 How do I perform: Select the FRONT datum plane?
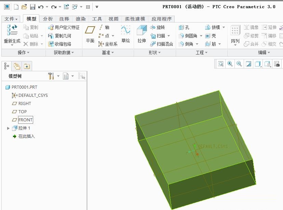22,120
